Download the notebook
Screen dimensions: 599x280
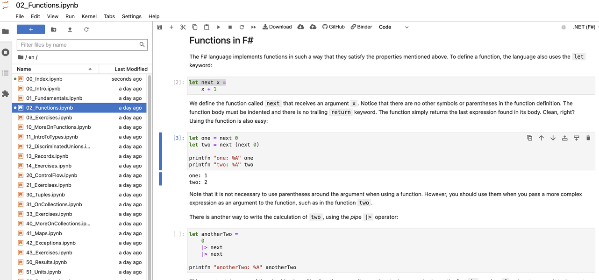[x=277, y=27]
